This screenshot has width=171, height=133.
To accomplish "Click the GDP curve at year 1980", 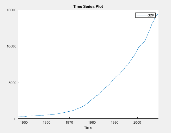I will coord(92,99).
